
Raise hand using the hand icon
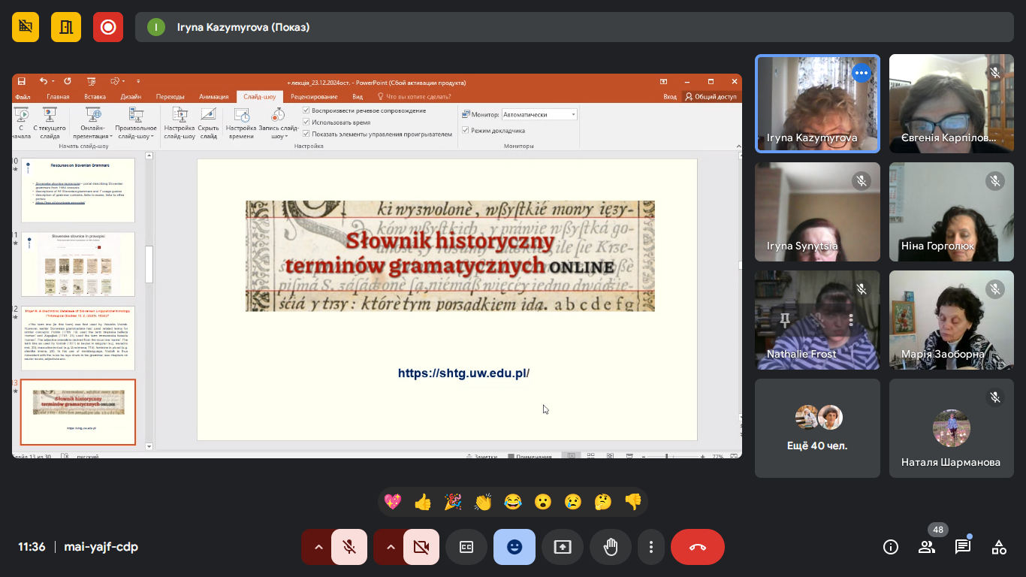point(611,547)
